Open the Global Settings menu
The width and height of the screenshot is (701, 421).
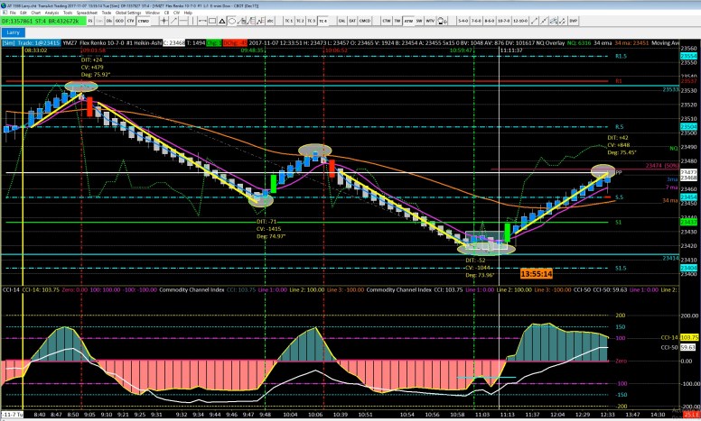click(x=128, y=13)
